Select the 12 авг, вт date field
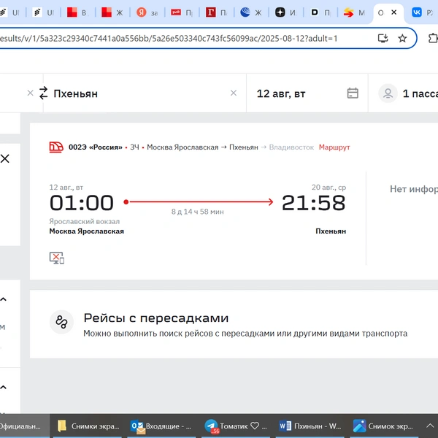This screenshot has width=438, height=438. click(x=307, y=93)
